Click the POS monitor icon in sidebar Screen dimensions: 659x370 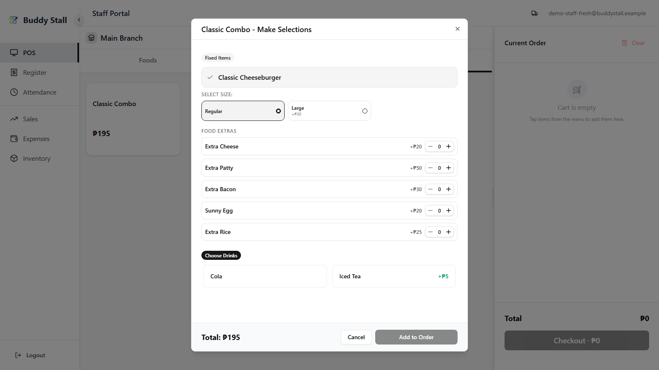click(14, 53)
